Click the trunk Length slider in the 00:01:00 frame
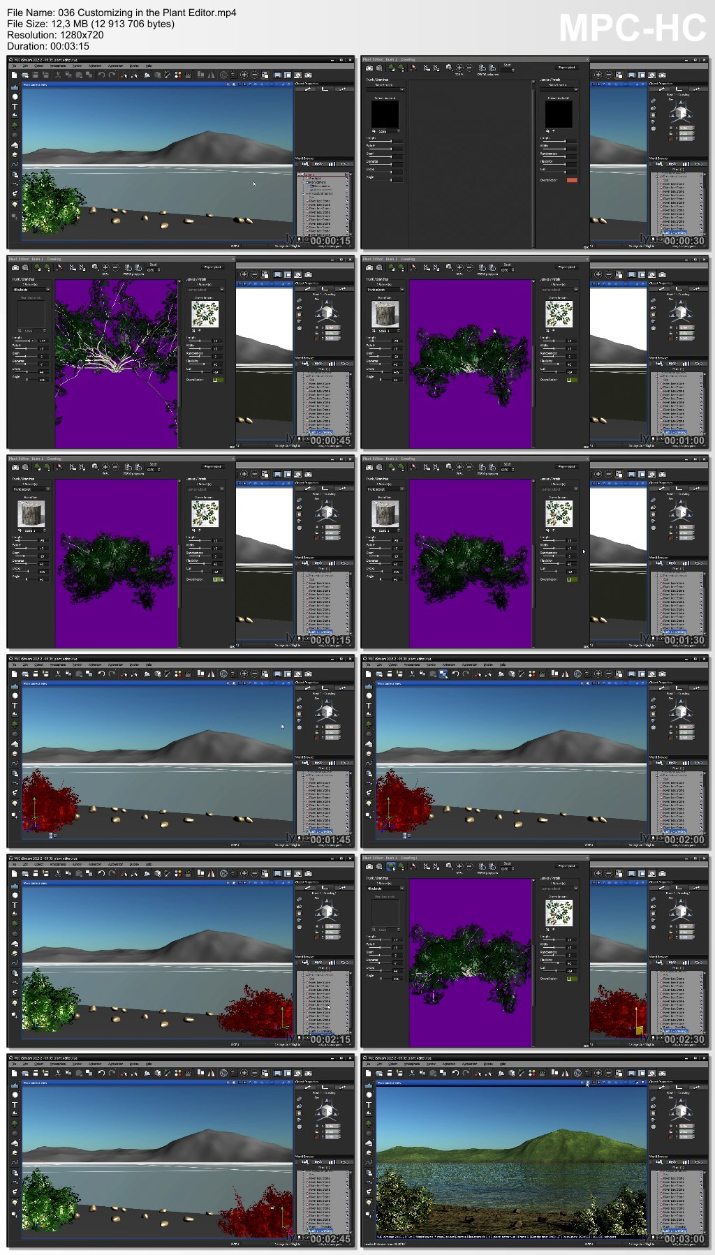 tap(379, 341)
